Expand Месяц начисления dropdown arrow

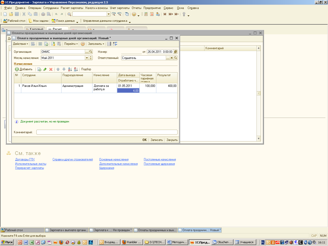[87, 58]
